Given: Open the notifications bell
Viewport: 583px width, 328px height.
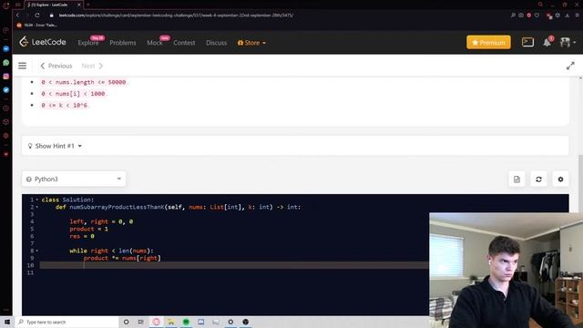Looking at the screenshot, I should [x=547, y=43].
